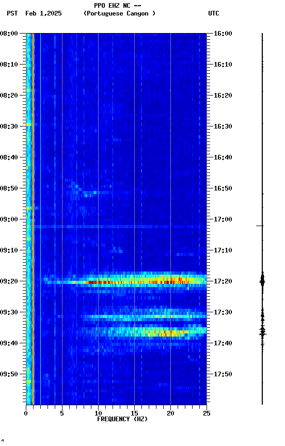Click the '16:40' UTC time label

[223, 157]
